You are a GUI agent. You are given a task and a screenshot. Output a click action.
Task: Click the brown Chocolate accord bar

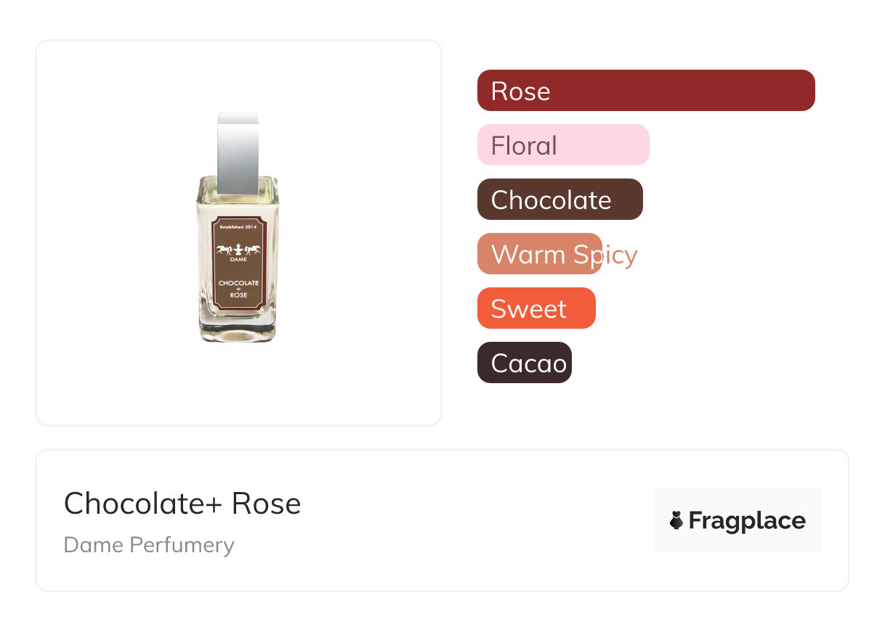(560, 200)
